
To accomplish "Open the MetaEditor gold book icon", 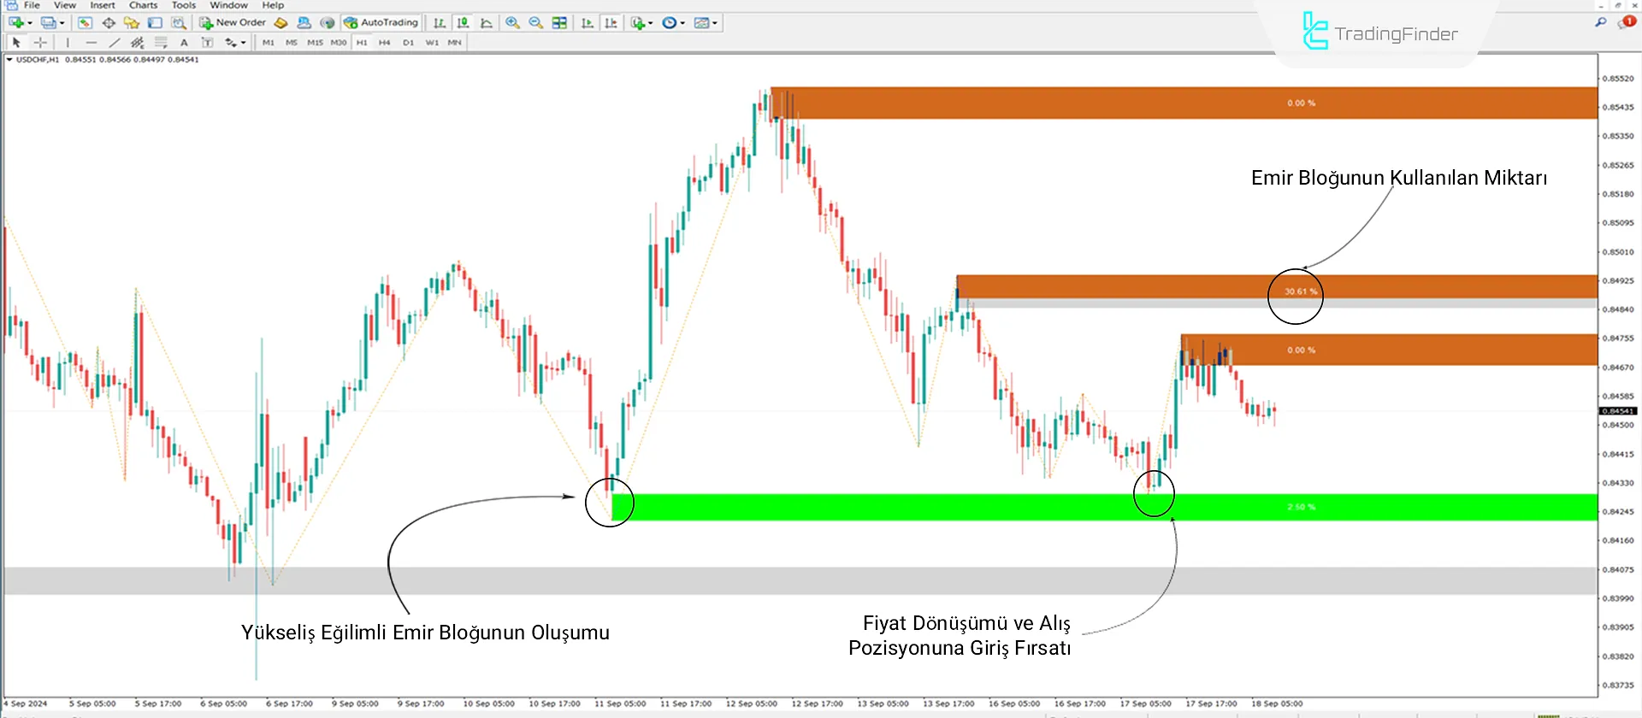I will (281, 23).
